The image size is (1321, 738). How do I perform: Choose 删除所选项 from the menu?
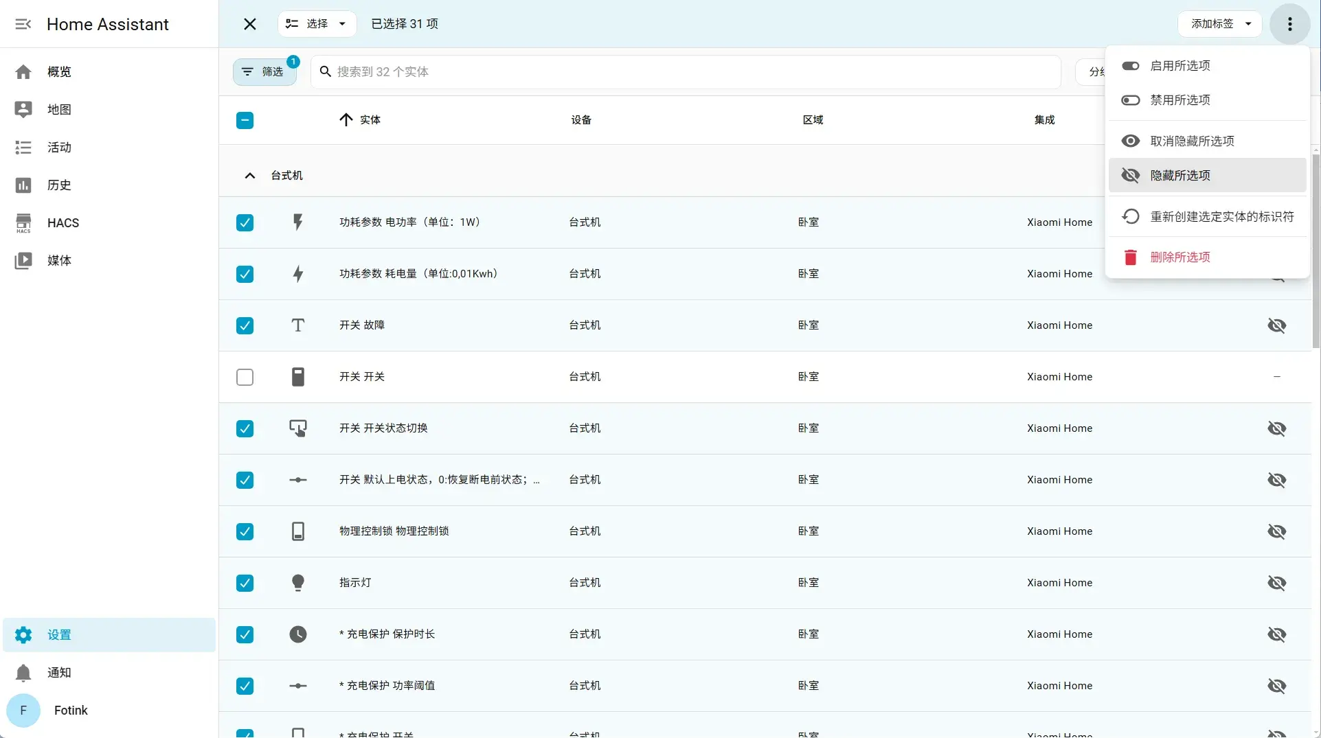1207,257
